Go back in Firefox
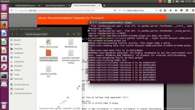The height and width of the screenshot is (110, 195). (12, 10)
